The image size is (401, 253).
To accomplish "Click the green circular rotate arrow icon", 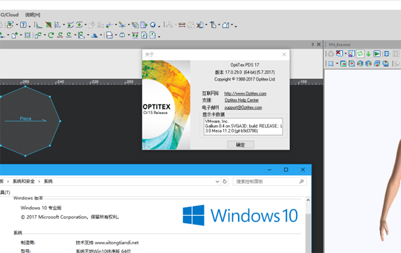I will 51,35.
